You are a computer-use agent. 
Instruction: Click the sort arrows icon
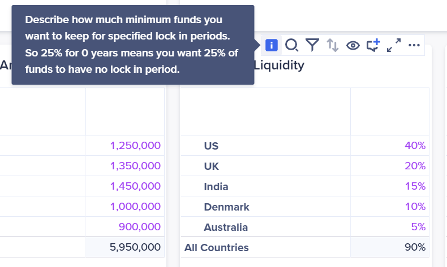pyautogui.click(x=332, y=45)
